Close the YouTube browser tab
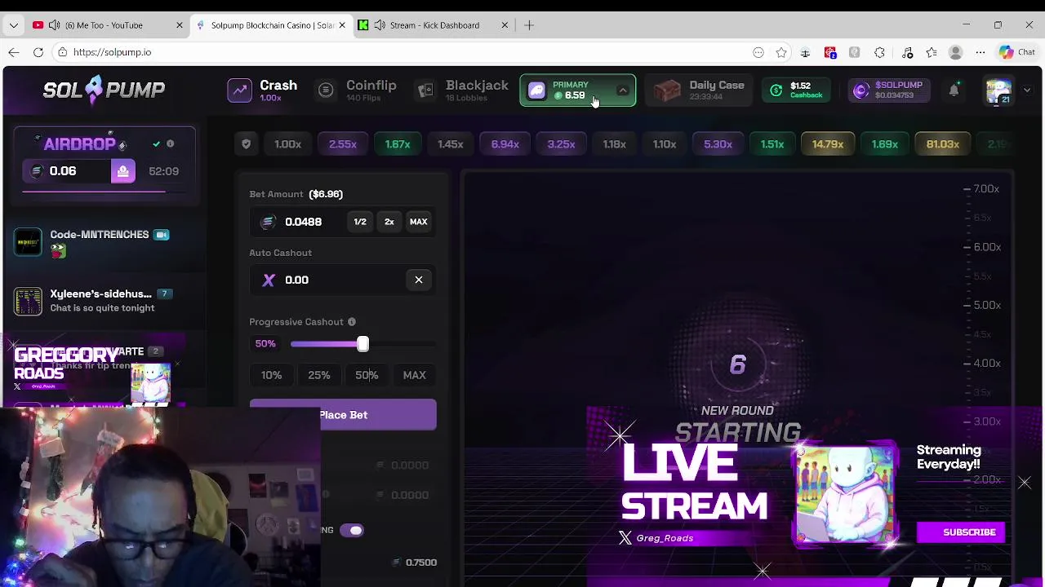1045x587 pixels. tap(180, 25)
